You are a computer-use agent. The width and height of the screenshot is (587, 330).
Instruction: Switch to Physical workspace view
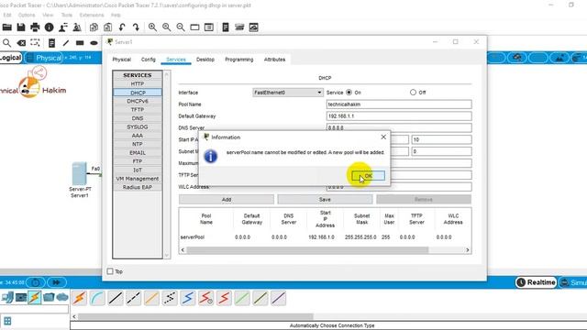point(44,58)
